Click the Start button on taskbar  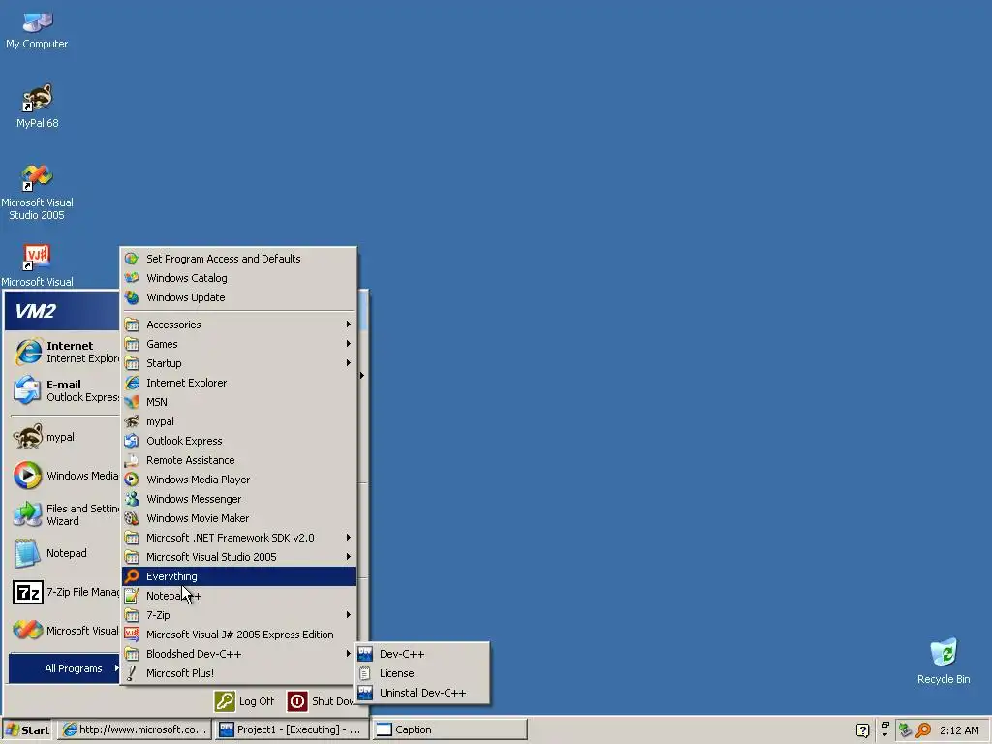pos(27,730)
